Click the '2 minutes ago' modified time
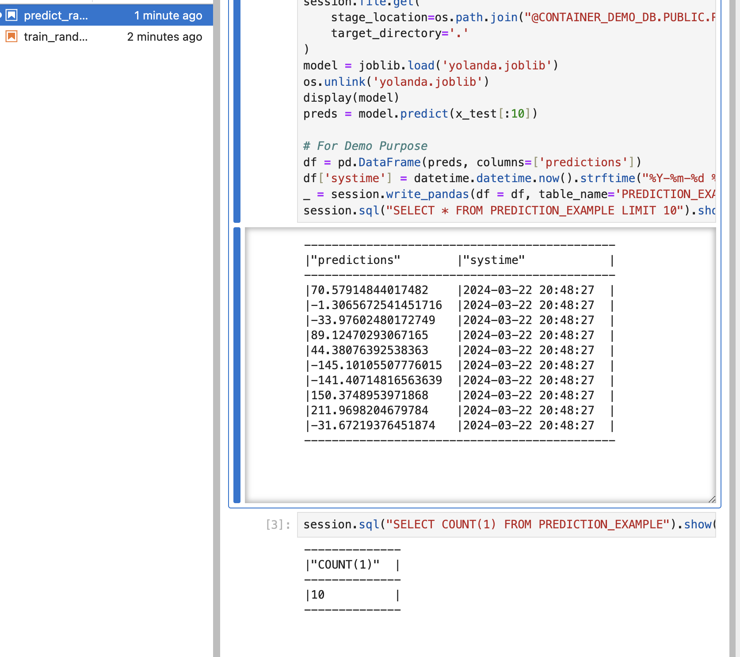This screenshot has height=657, width=740. [x=164, y=37]
